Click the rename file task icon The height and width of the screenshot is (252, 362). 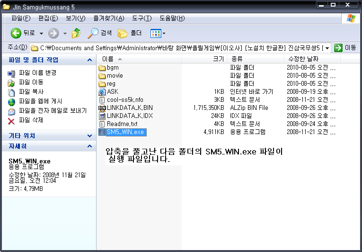point(11,73)
